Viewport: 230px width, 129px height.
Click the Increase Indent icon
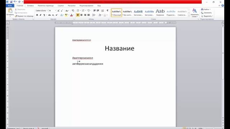pos(98,10)
